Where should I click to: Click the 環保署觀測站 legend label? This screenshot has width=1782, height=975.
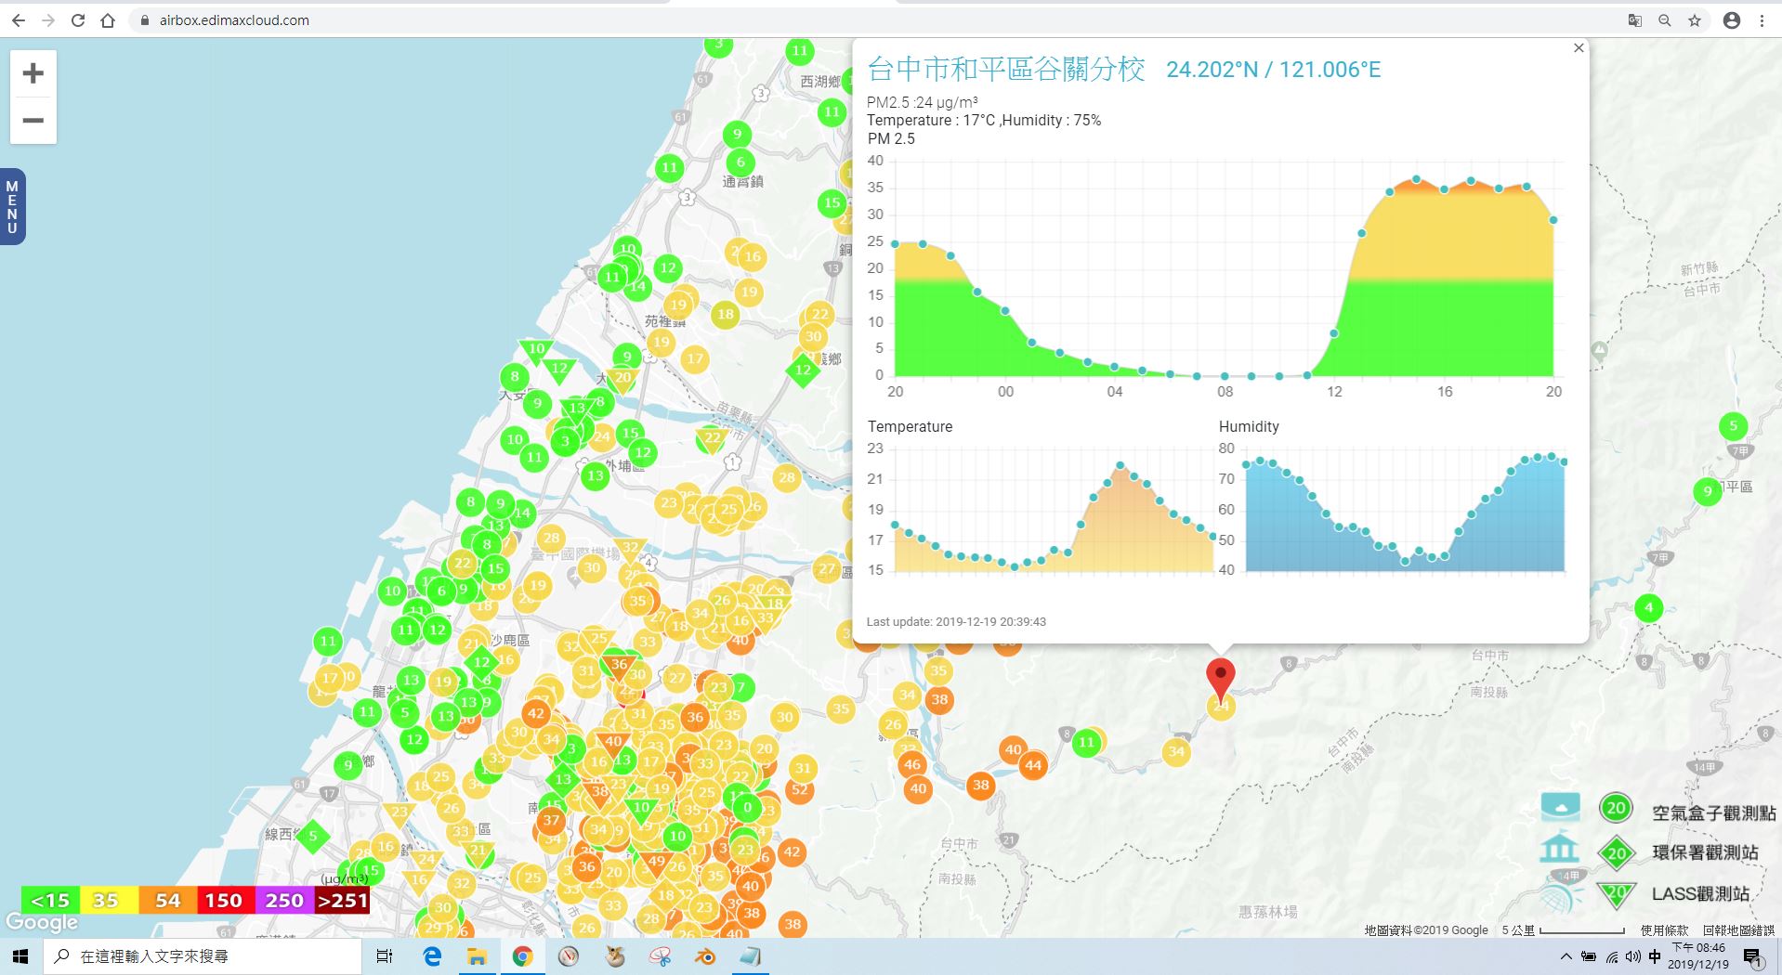click(1705, 852)
